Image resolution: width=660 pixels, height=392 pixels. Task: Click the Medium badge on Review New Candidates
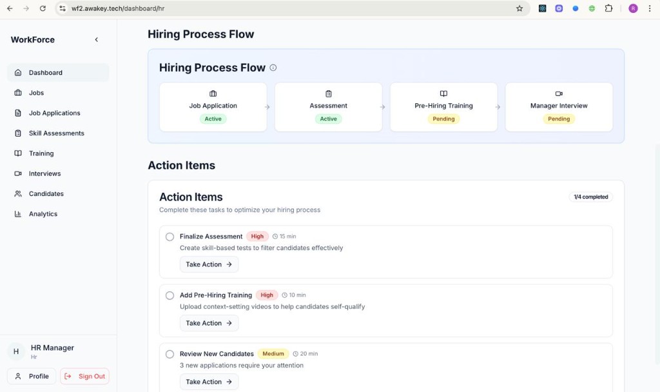(x=273, y=354)
